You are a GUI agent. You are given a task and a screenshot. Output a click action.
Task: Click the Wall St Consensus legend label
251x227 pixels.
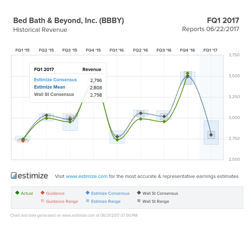coord(160,193)
